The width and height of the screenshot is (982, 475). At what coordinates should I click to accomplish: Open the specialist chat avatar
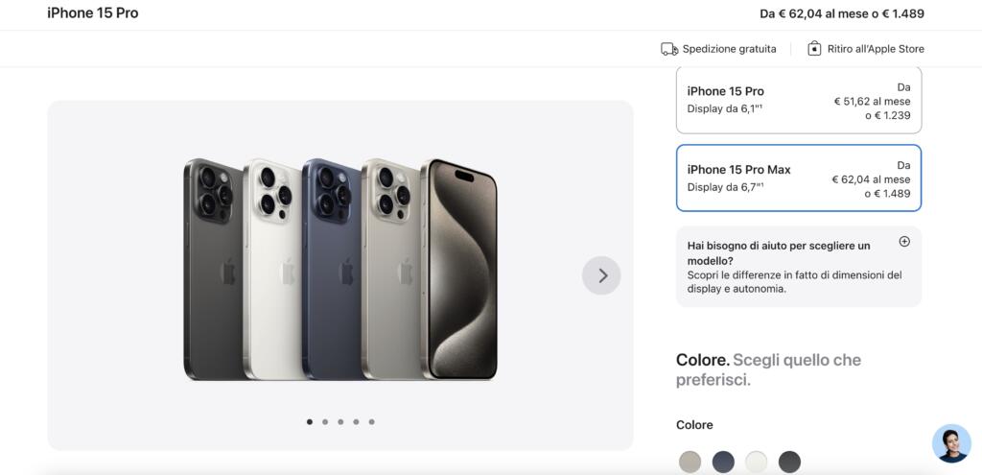951,443
